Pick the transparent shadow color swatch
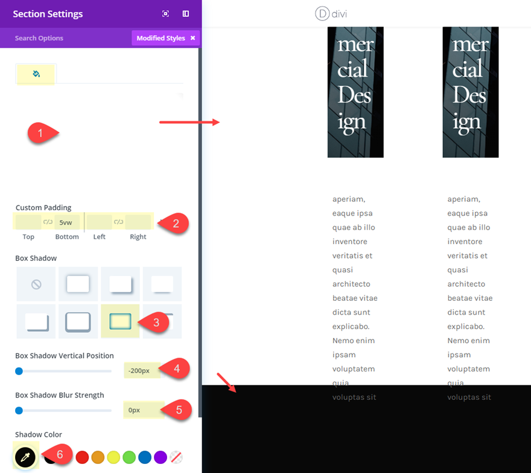This screenshot has height=473, width=531. tap(176, 457)
